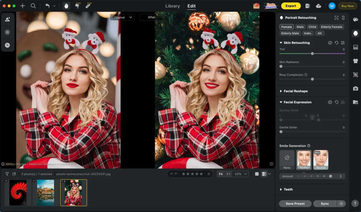361x212 pixels.
Task: Open the history clock icon in left sidebar
Action: [8, 45]
